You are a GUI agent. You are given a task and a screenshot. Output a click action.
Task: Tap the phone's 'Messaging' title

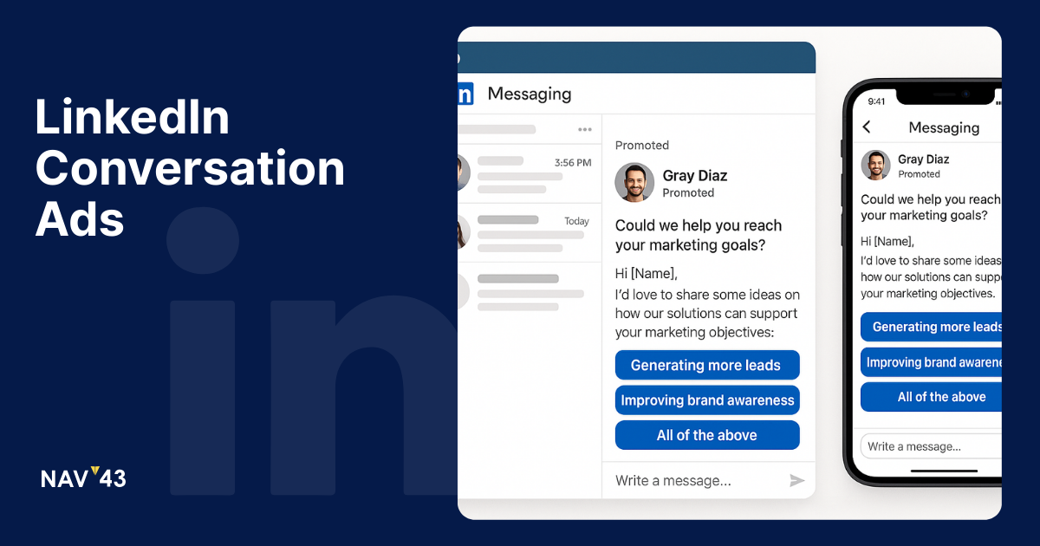[x=944, y=127]
